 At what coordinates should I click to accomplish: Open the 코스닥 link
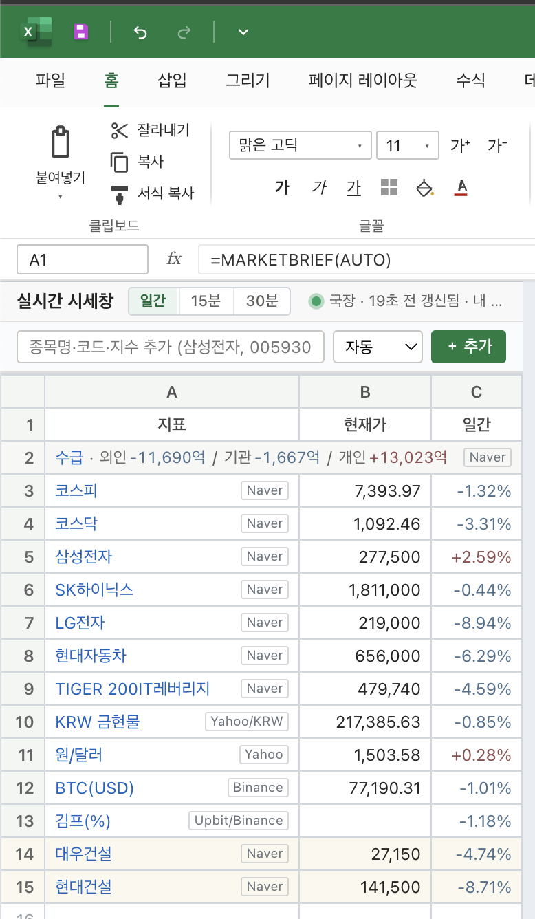[76, 523]
